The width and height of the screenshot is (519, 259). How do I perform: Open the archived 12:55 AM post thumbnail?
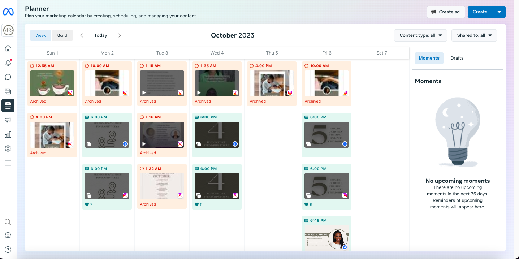(x=52, y=83)
